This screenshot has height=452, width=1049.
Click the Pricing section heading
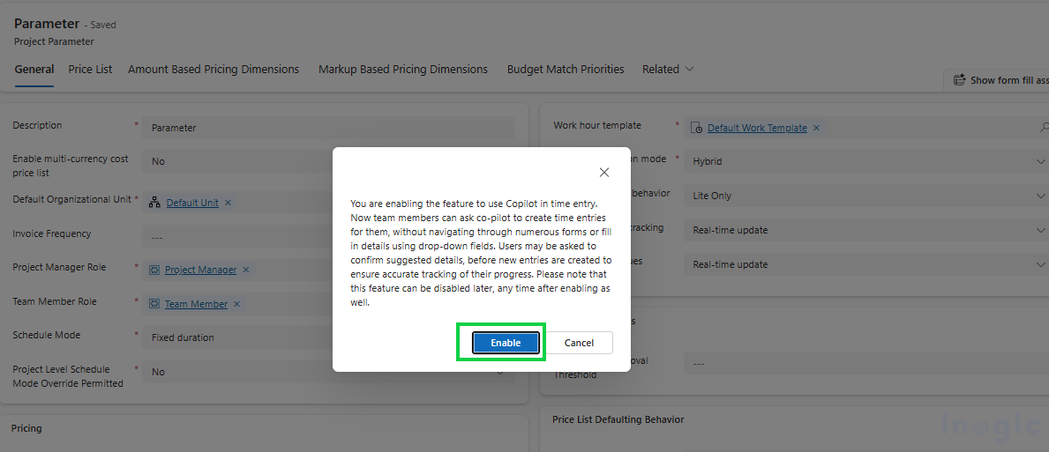pos(26,428)
